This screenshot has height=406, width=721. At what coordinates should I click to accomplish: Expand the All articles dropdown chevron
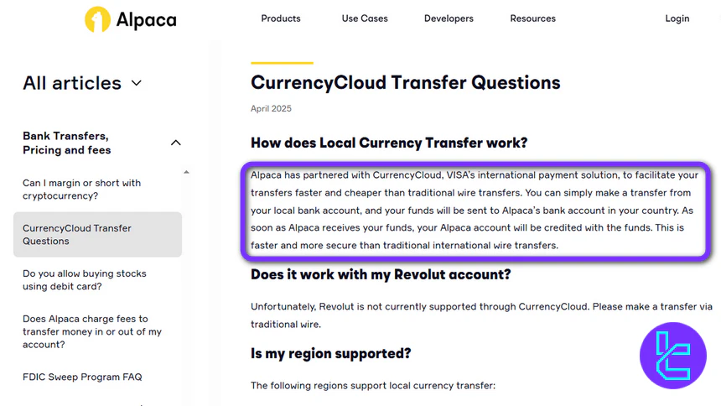137,83
